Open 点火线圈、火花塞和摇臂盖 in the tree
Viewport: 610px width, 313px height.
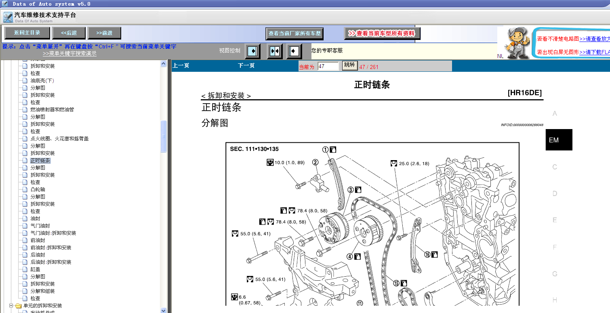pos(59,139)
